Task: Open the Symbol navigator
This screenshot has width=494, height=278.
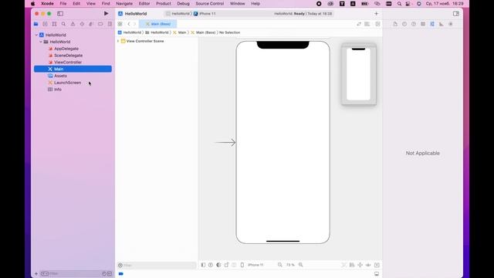Action: pos(54,24)
